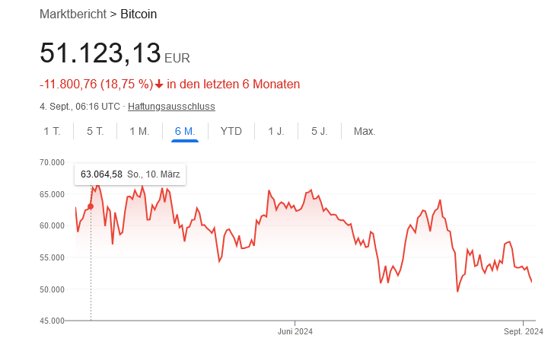Open the Haftungsausschluss disclaimer link
This screenshot has height=345, width=551.
pyautogui.click(x=171, y=107)
